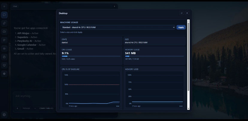
Task: Open the shield icon in the left sidebar
Action: (x=4, y=49)
